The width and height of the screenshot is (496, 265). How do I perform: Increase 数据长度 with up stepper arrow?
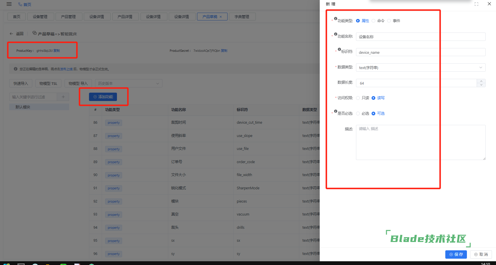[x=481, y=81]
